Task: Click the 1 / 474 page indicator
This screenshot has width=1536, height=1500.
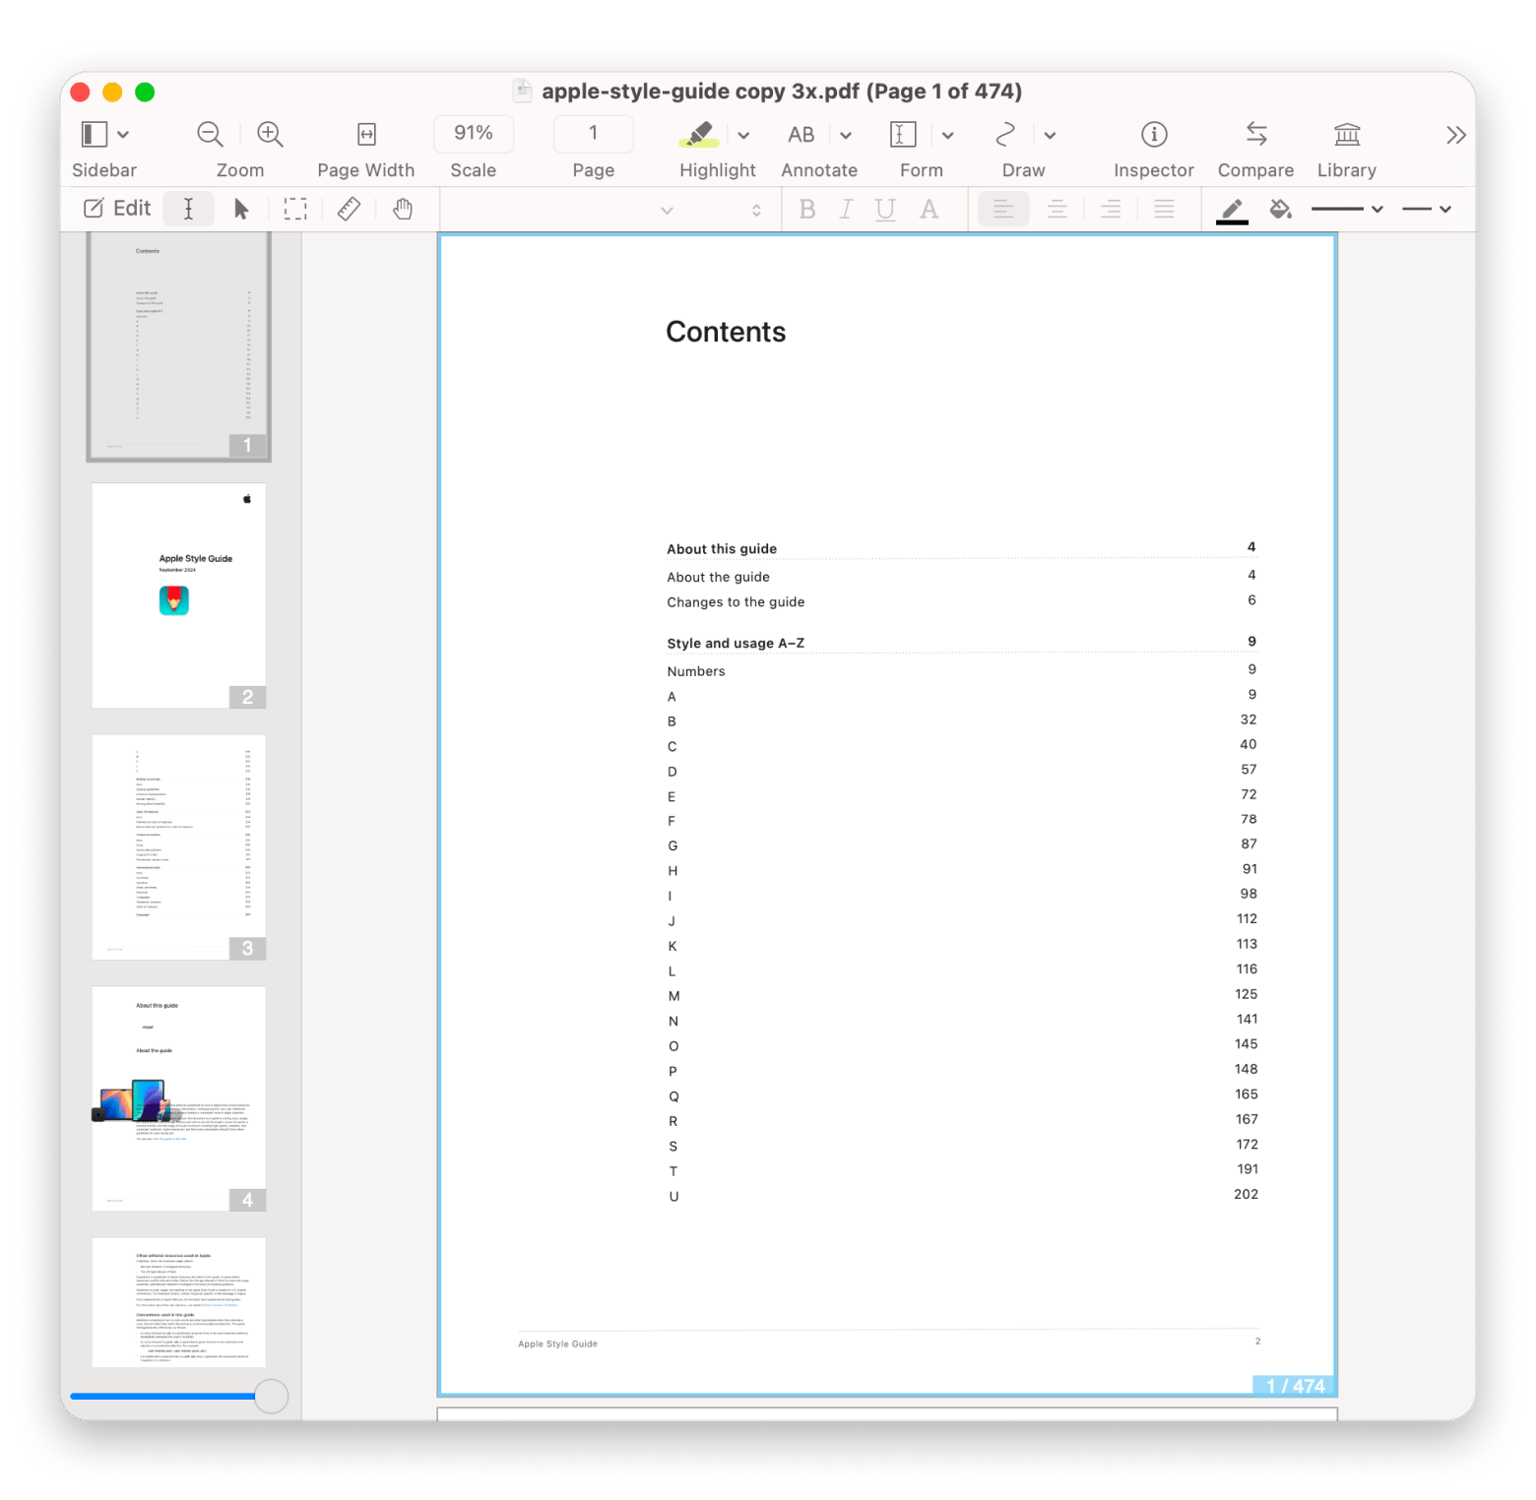Action: [1295, 1386]
